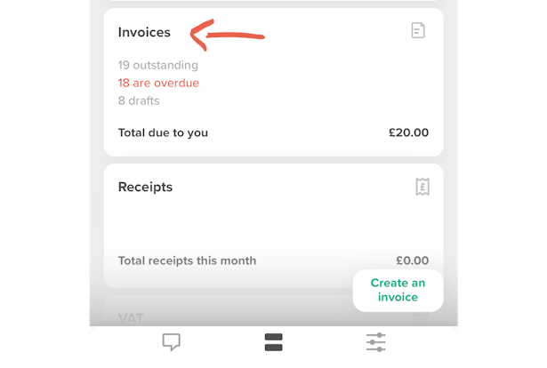Select the dashboard cards tab icon
This screenshot has height=368, width=547.
[x=274, y=342]
